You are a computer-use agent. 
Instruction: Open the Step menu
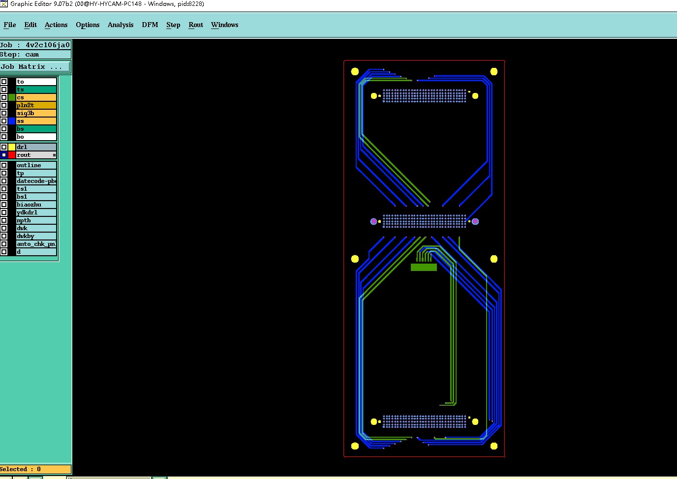(173, 25)
